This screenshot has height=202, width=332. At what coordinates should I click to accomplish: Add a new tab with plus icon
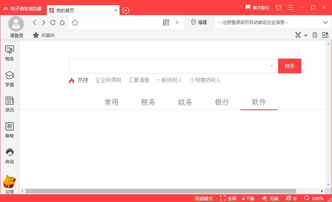coord(126,10)
